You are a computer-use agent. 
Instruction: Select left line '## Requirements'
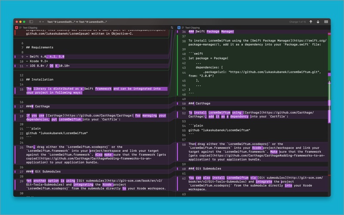(x=40, y=47)
